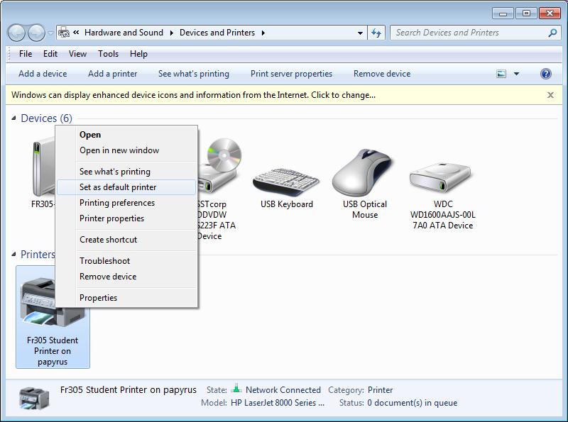Click the DVD drive device icon
This screenshot has height=422, width=568.
click(219, 167)
